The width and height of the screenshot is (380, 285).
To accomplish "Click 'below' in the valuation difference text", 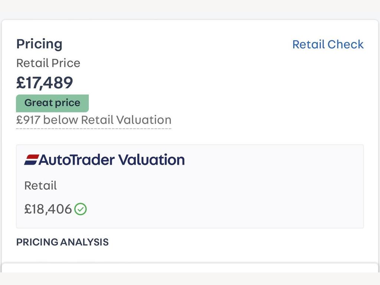I will point(60,120).
